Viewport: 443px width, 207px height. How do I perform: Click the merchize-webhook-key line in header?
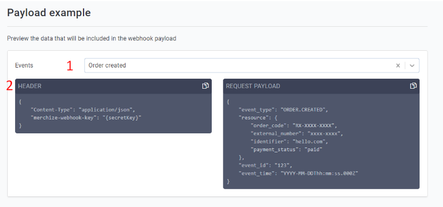pyautogui.click(x=86, y=118)
